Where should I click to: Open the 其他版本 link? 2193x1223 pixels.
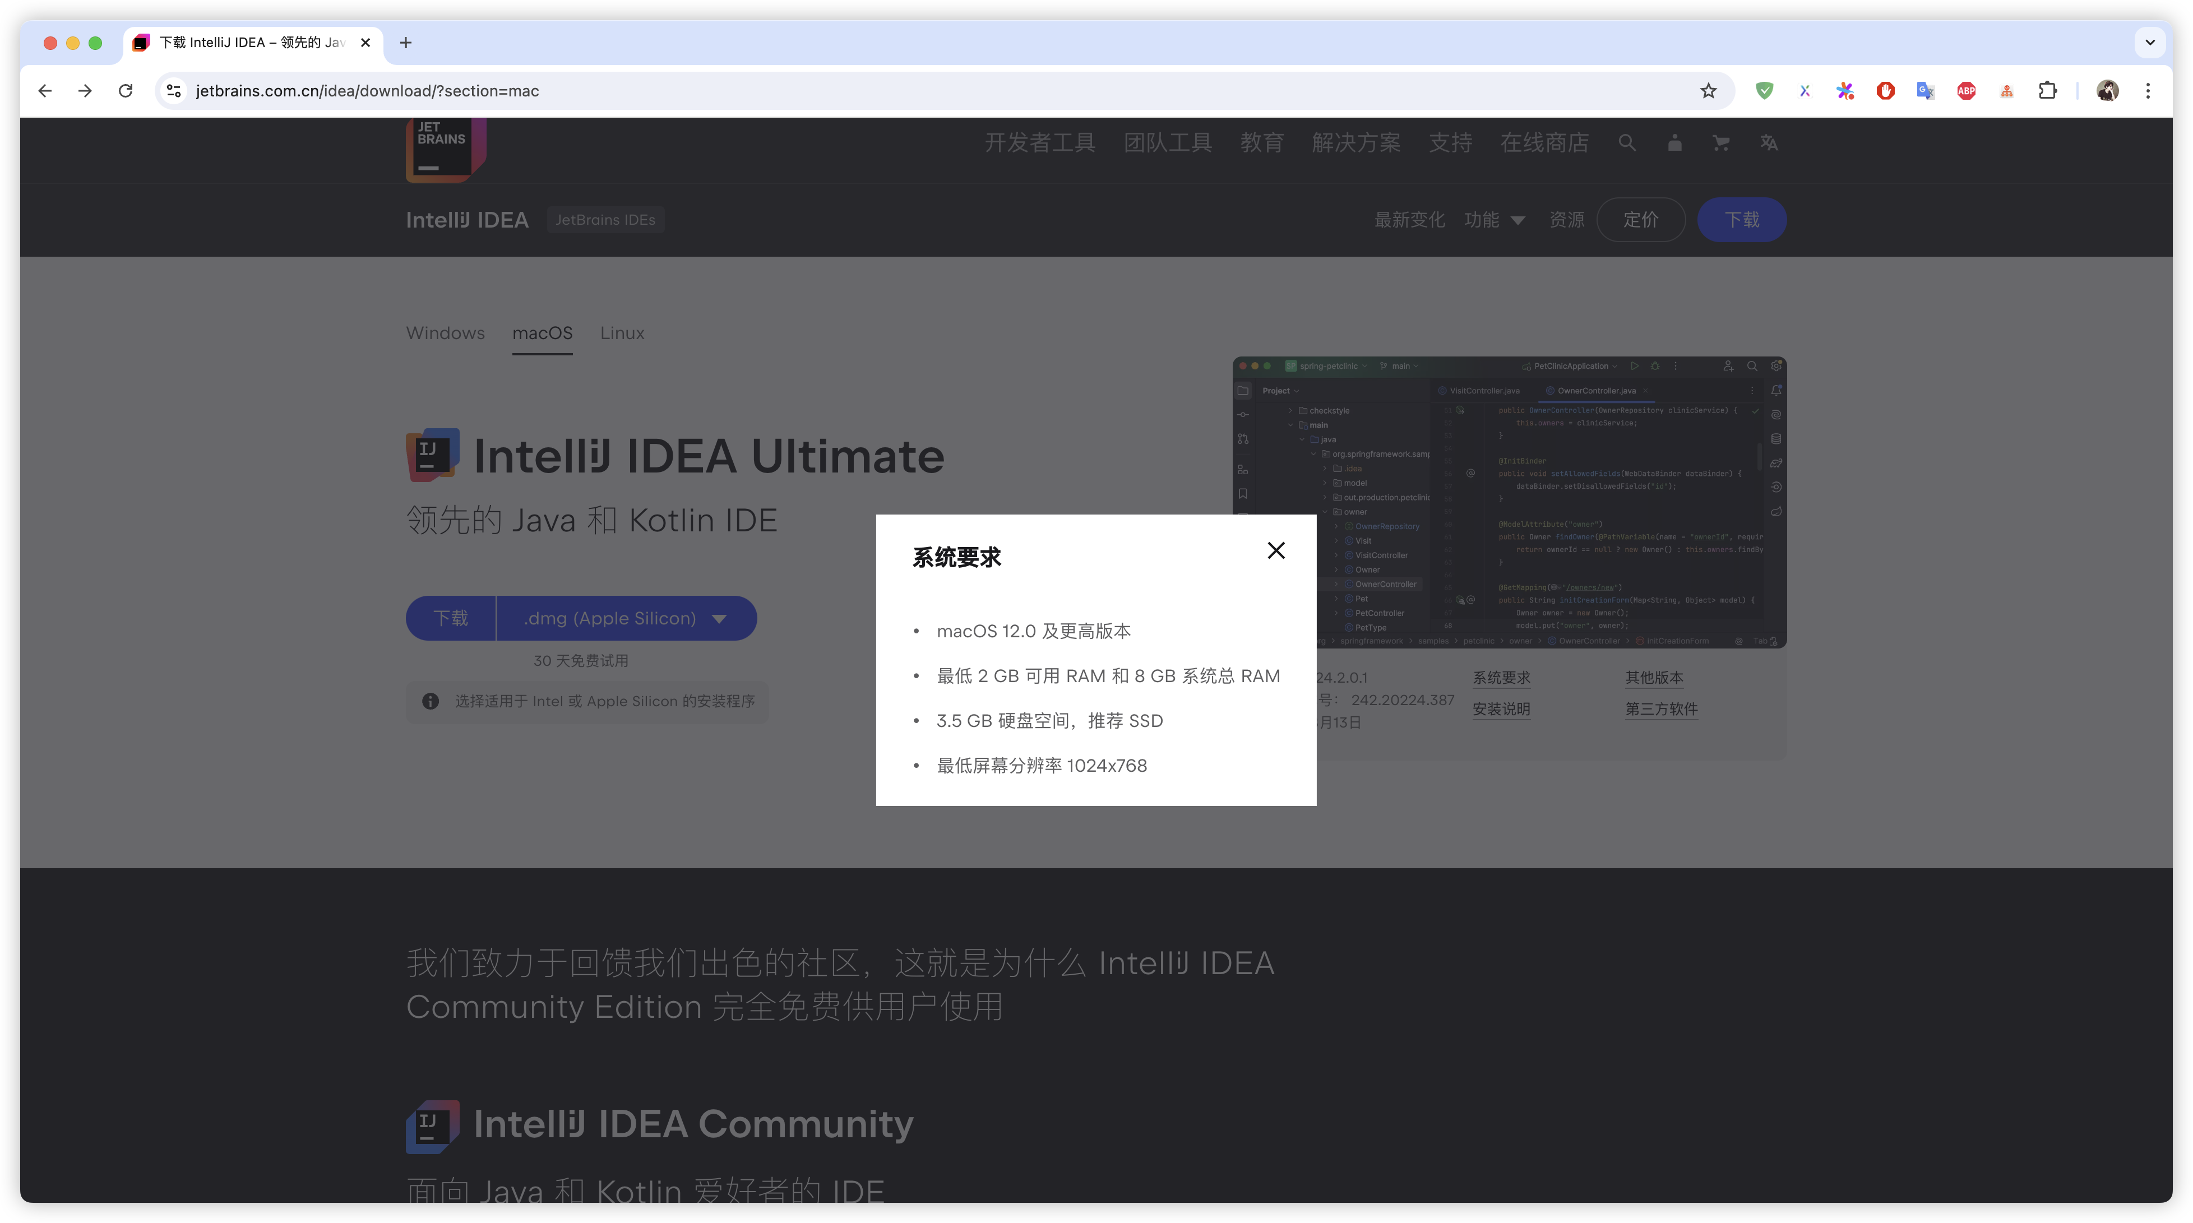click(1653, 678)
